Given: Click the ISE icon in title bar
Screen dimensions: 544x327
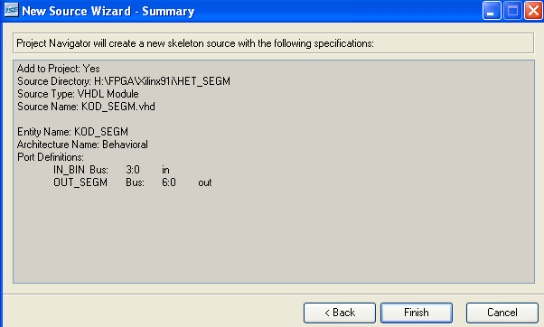Looking at the screenshot, I should [x=11, y=11].
